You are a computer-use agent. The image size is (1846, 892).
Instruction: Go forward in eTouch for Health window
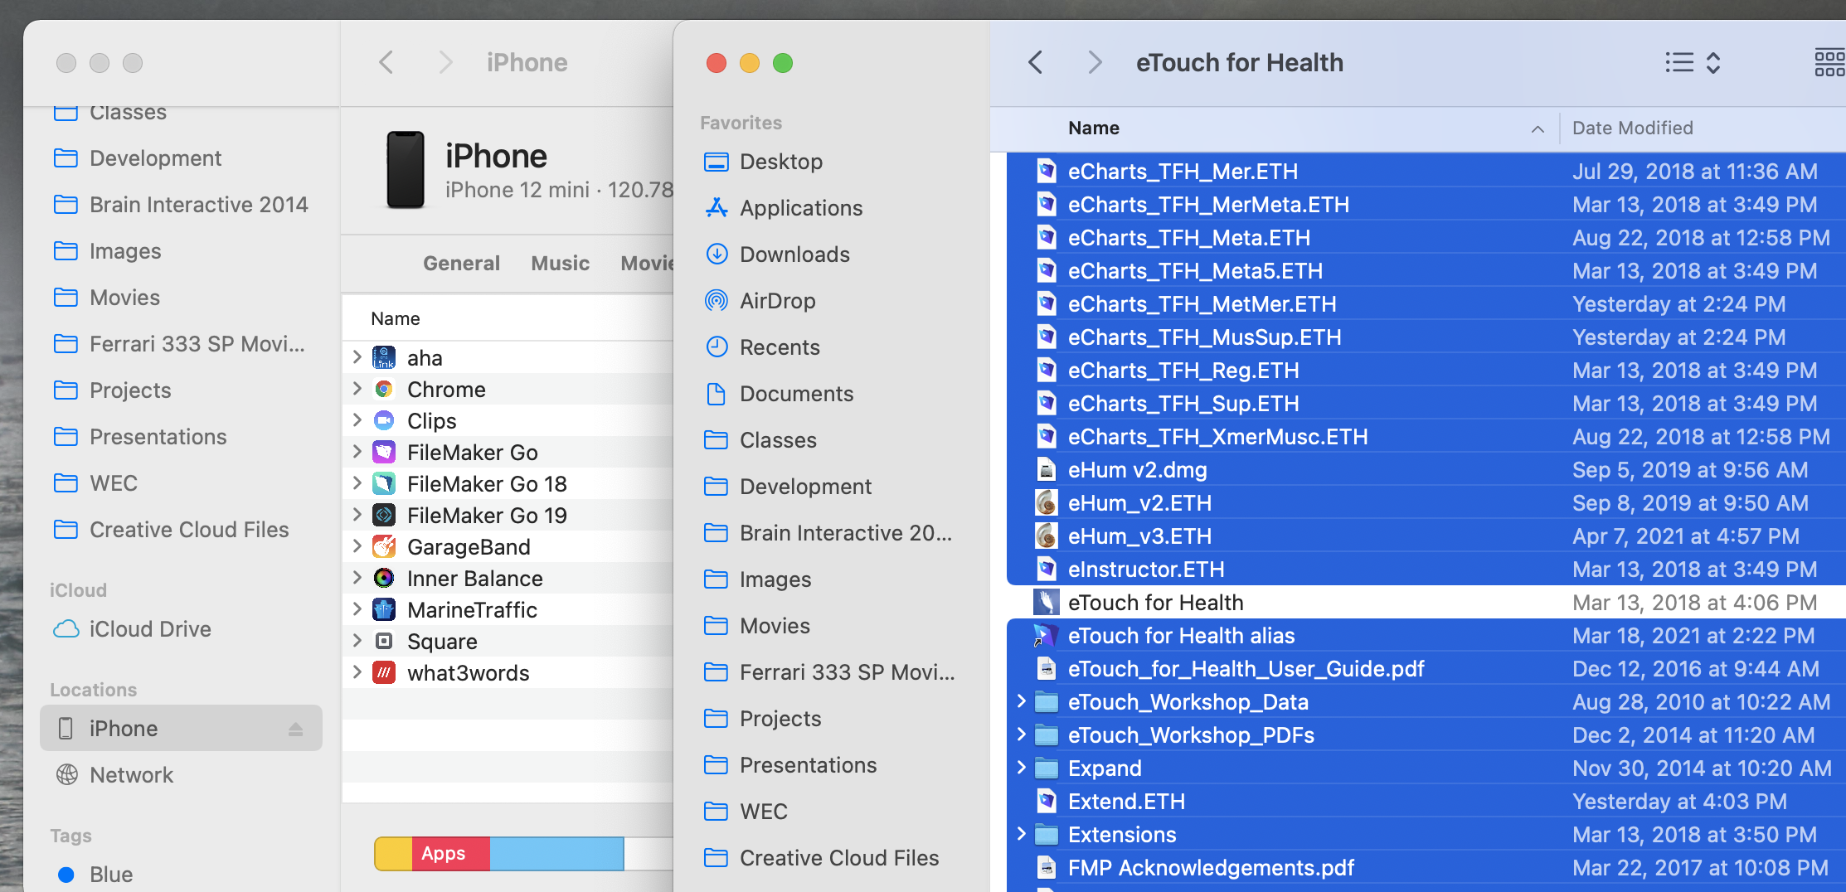(1095, 62)
